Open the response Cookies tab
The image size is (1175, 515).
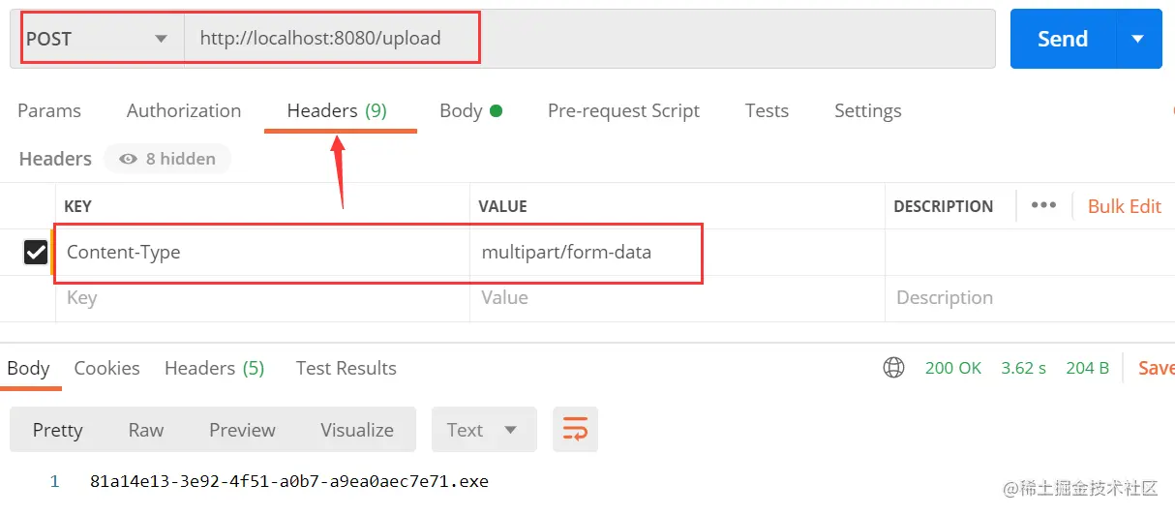click(107, 368)
